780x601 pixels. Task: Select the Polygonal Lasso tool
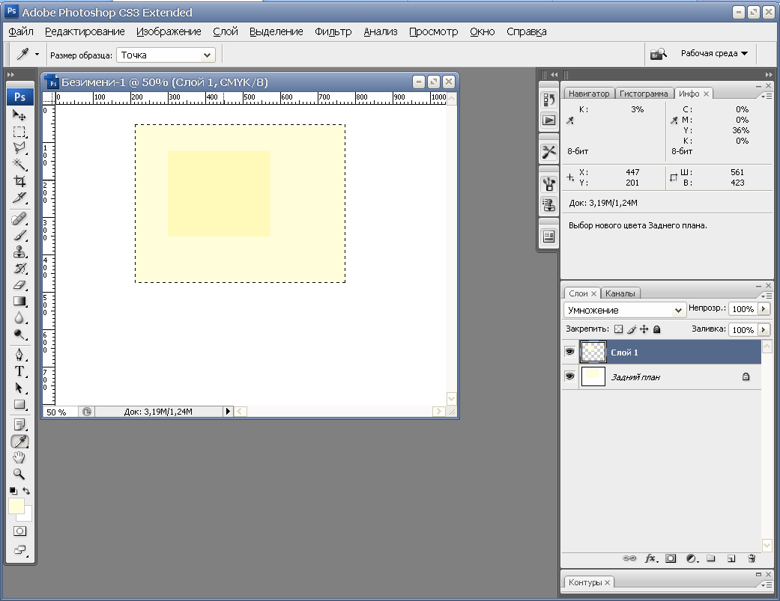click(x=19, y=148)
